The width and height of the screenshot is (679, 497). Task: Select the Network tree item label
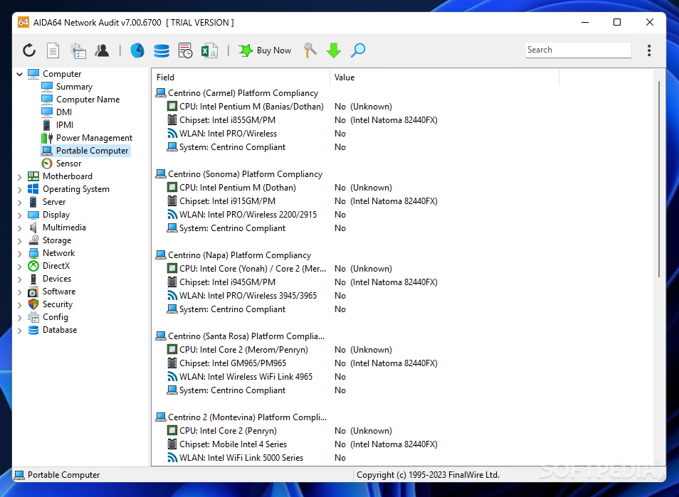tap(59, 253)
